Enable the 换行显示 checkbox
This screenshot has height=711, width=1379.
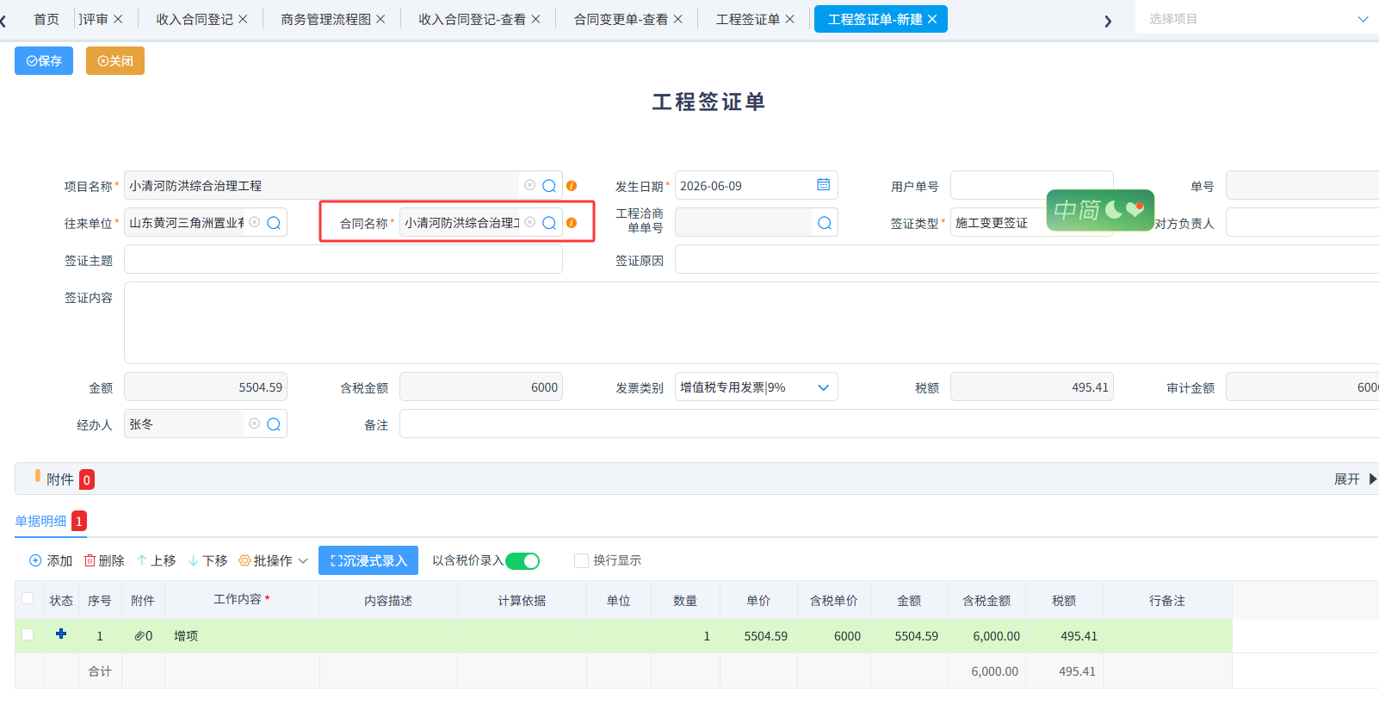tap(581, 561)
